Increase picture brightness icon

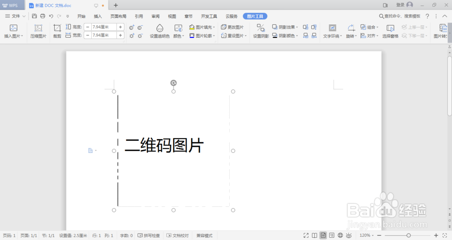coord(132,36)
